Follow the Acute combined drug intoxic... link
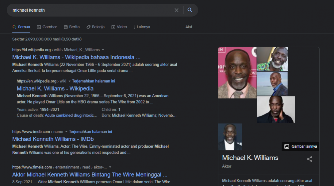This screenshot has width=334, height=186. pos(71,115)
